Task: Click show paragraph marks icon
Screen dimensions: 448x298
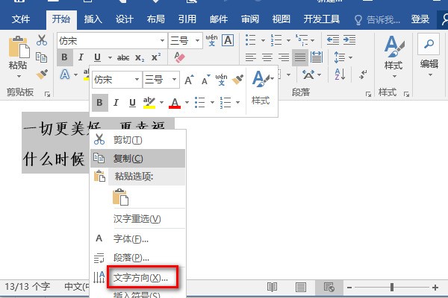Action: 363,74
